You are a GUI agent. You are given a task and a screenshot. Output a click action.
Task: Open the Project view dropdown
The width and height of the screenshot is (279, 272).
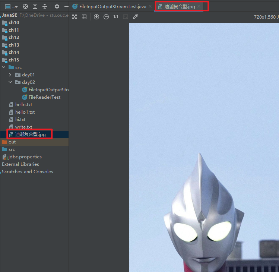(x=12, y=7)
